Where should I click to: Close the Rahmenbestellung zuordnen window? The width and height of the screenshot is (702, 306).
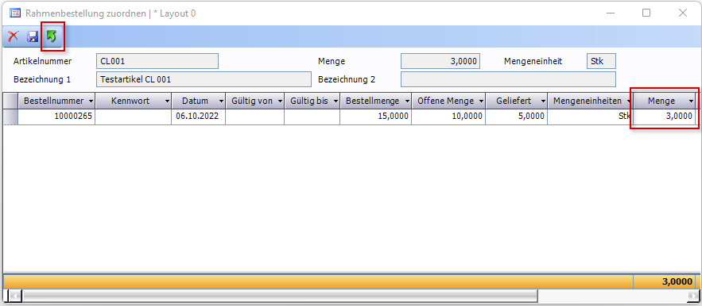coord(682,13)
